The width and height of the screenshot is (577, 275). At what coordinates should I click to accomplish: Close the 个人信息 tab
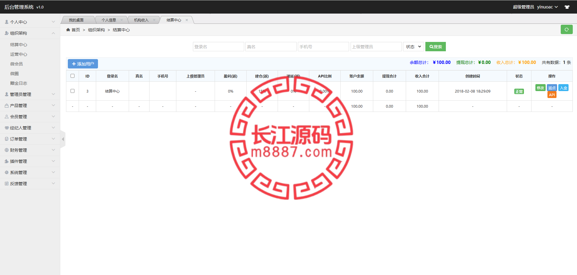pos(121,20)
